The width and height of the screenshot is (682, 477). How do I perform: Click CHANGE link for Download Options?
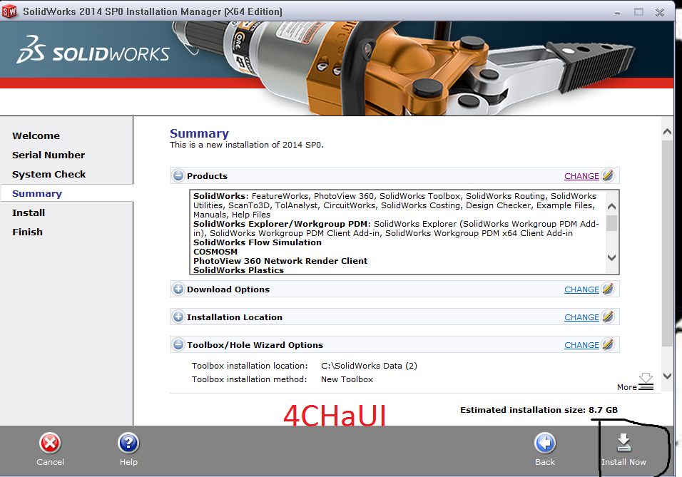581,289
